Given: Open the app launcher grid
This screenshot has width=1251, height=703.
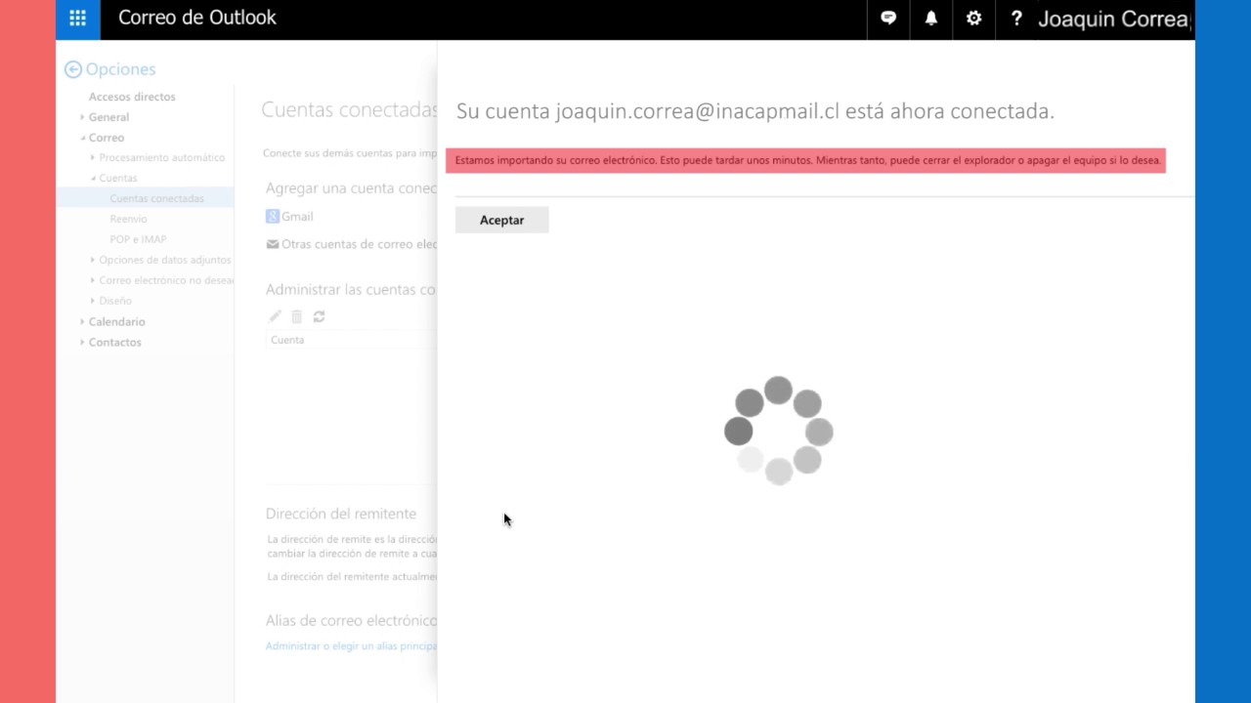Looking at the screenshot, I should coord(78,18).
